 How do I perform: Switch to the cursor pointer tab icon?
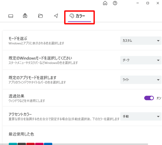pos(56,16)
